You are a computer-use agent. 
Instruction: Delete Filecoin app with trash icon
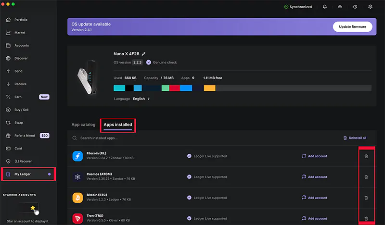coord(366,156)
